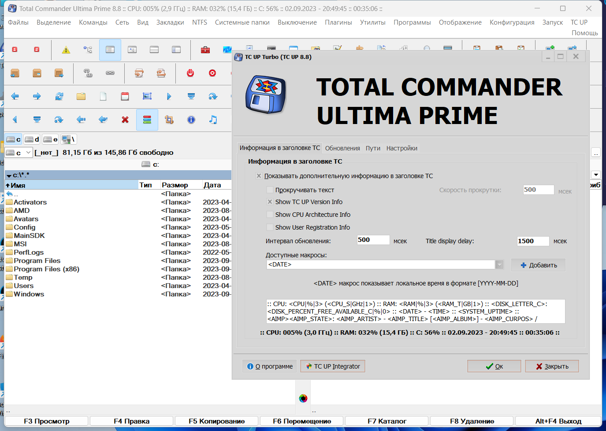Click the red X delete icon
606x431 pixels.
(125, 120)
